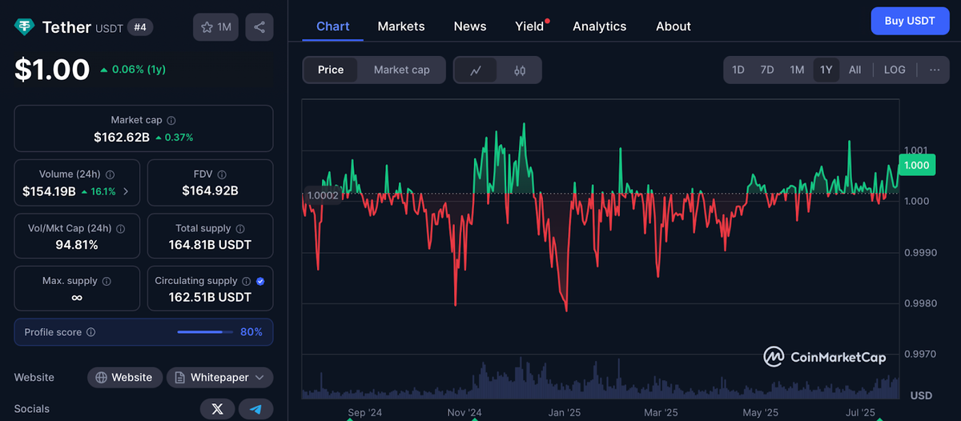Screen dimensions: 961x421
Task: Click the 164.81B USDT total supply value
Action: (x=211, y=245)
